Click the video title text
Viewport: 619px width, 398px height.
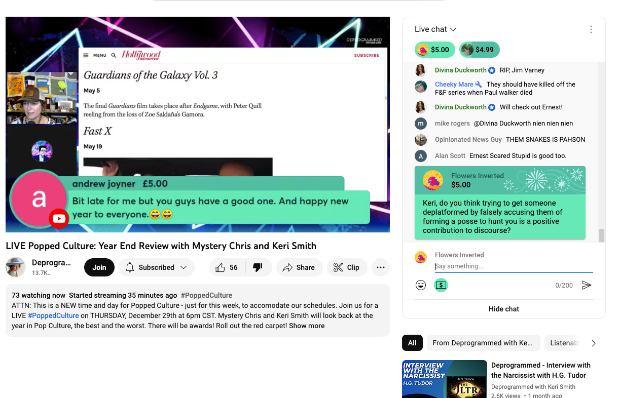click(x=161, y=246)
